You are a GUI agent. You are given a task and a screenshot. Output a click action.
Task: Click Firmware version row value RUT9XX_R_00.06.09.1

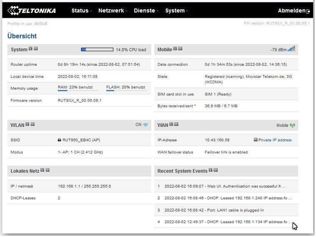80,100
